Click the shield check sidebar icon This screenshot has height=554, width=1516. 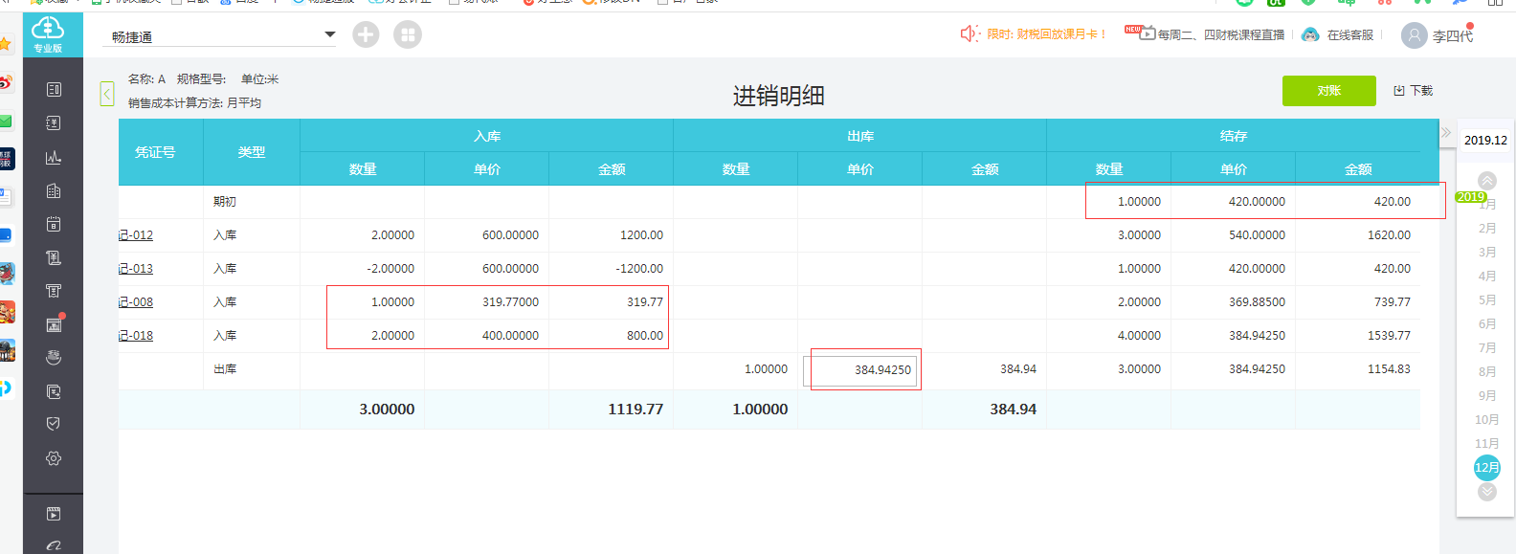(54, 424)
